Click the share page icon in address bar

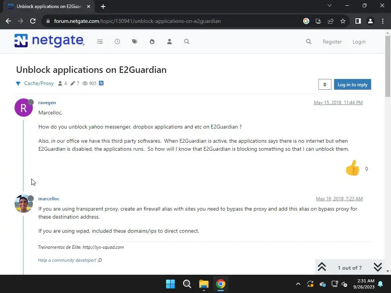point(331,21)
